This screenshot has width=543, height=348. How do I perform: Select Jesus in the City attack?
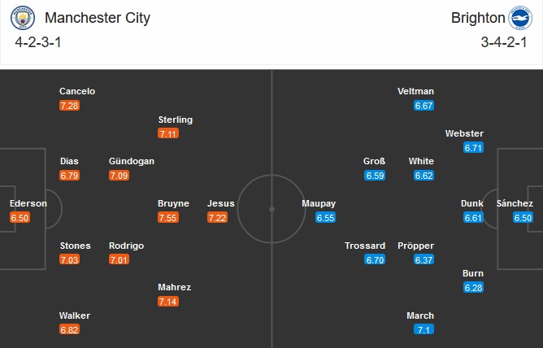(x=221, y=203)
